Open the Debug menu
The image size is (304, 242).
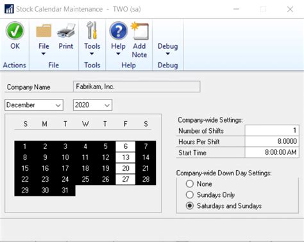tap(168, 49)
